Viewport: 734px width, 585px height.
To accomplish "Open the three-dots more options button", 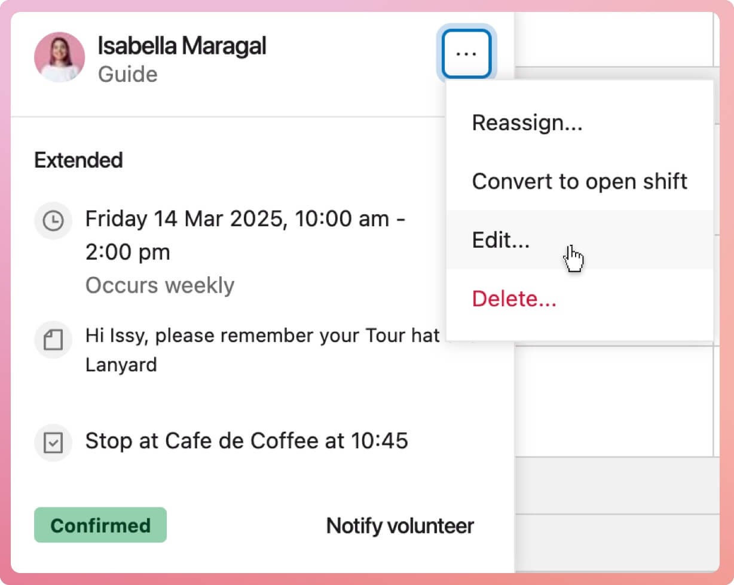I will tap(466, 54).
